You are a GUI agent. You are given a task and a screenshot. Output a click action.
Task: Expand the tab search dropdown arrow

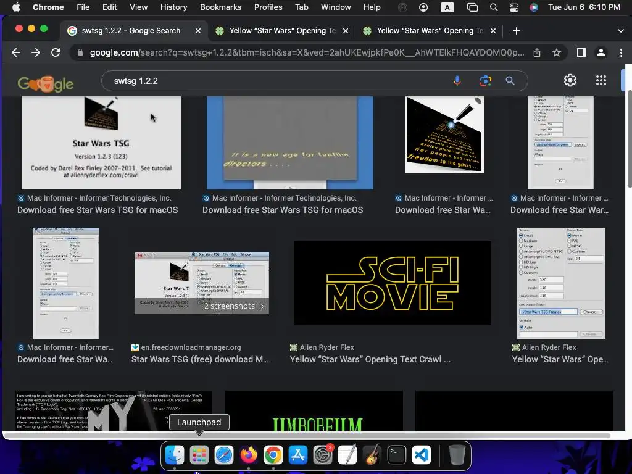621,31
